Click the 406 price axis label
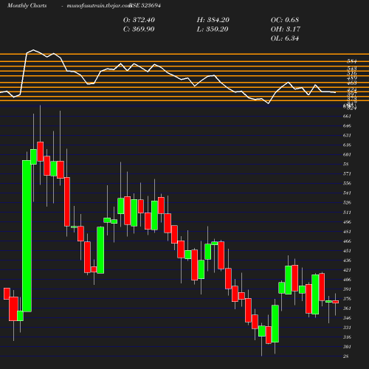Viewport: 369px width, 369px height. 347,280
